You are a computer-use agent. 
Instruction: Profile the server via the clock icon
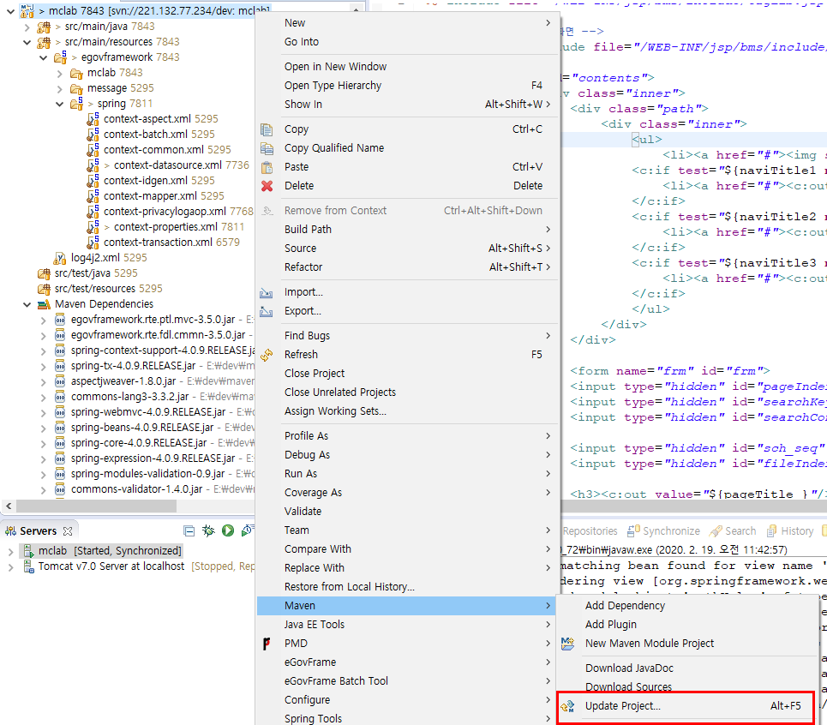point(247,531)
